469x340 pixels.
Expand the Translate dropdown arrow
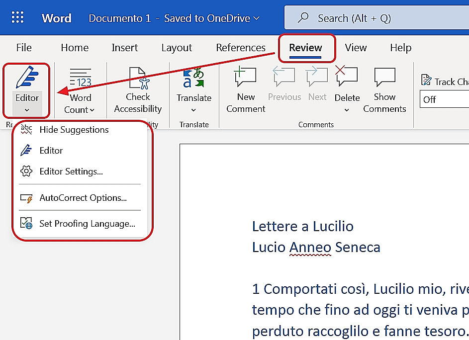(193, 110)
